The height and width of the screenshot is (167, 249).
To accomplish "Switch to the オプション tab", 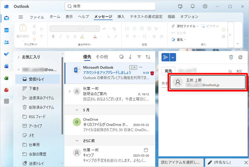I will tap(189, 17).
